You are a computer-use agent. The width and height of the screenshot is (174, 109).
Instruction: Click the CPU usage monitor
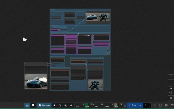pyautogui.click(x=80, y=105)
